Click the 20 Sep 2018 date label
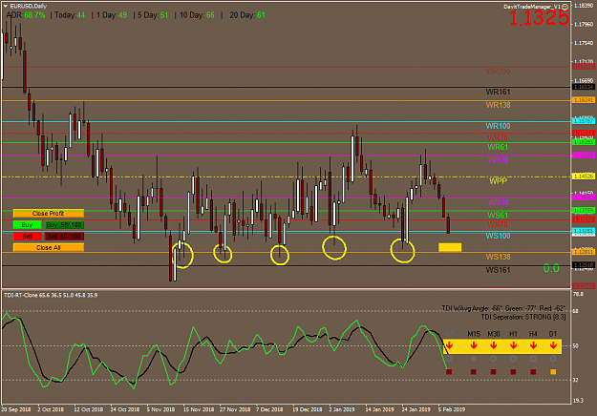The image size is (597, 416). click(x=15, y=409)
